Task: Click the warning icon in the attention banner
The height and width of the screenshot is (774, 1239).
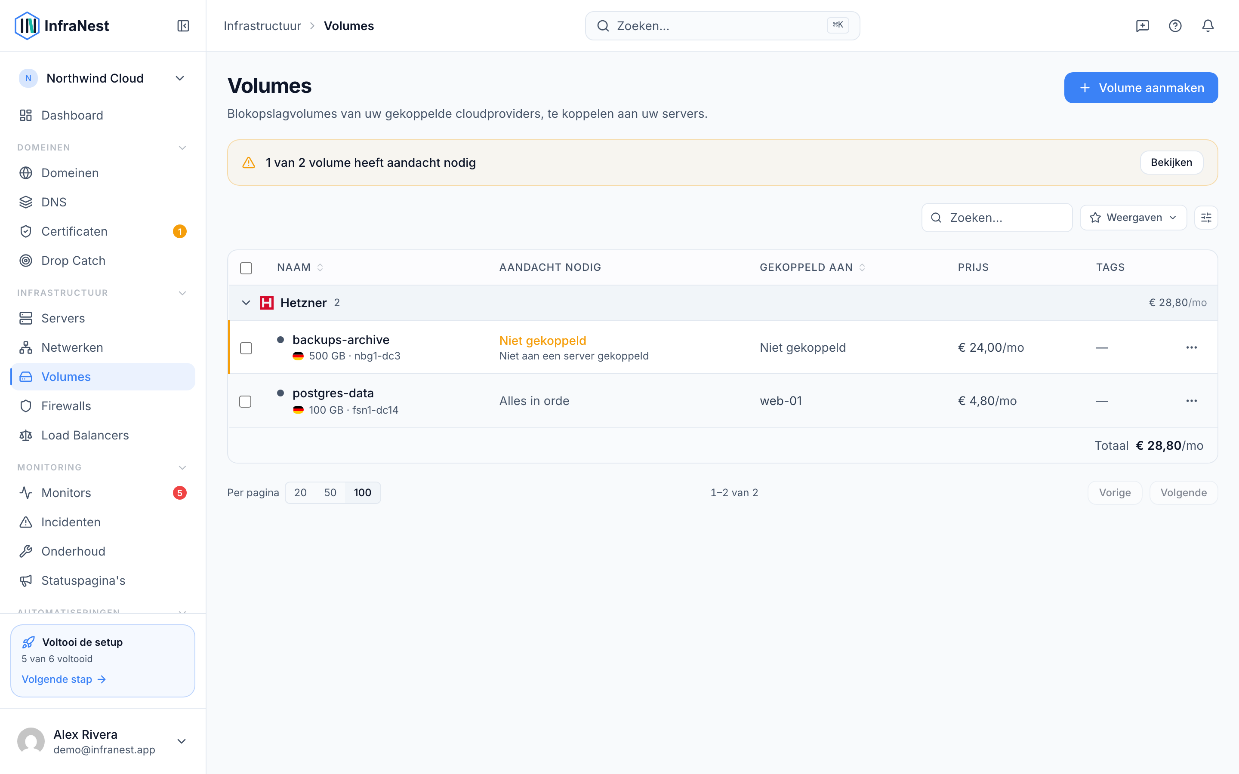Action: (x=248, y=163)
